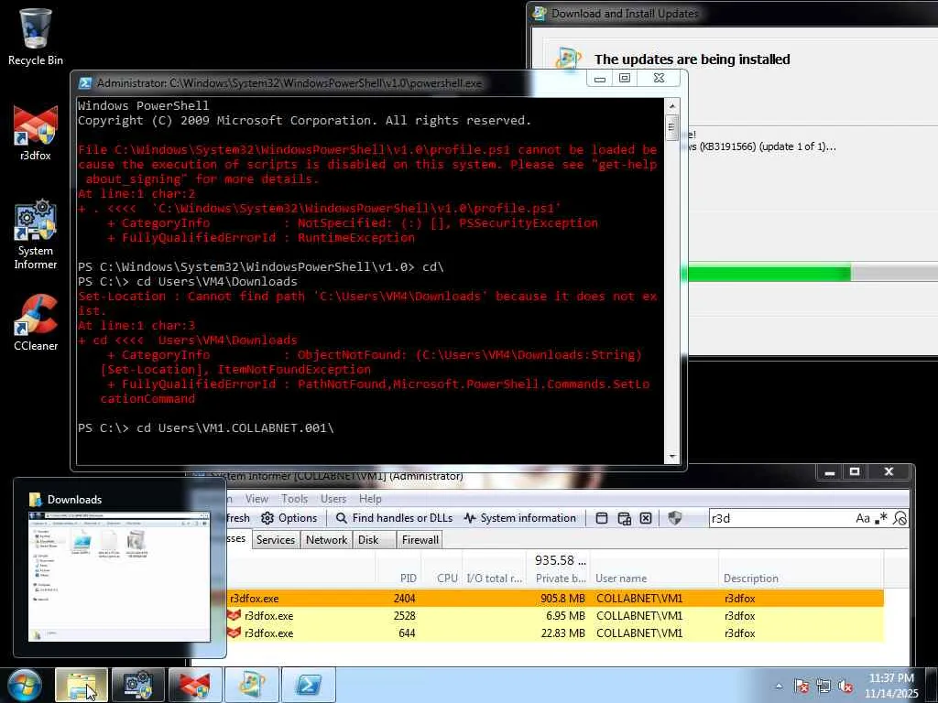Maximize the System Informer window
The height and width of the screenshot is (703, 938).
[x=855, y=471]
